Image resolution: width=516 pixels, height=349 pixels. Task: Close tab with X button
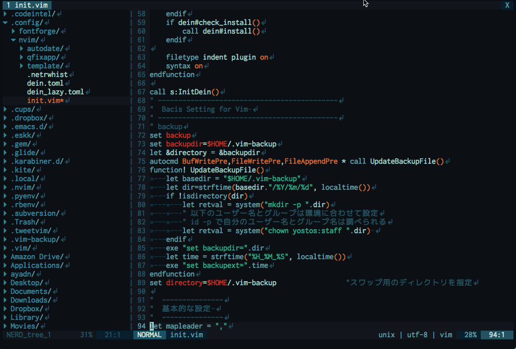pos(507,5)
